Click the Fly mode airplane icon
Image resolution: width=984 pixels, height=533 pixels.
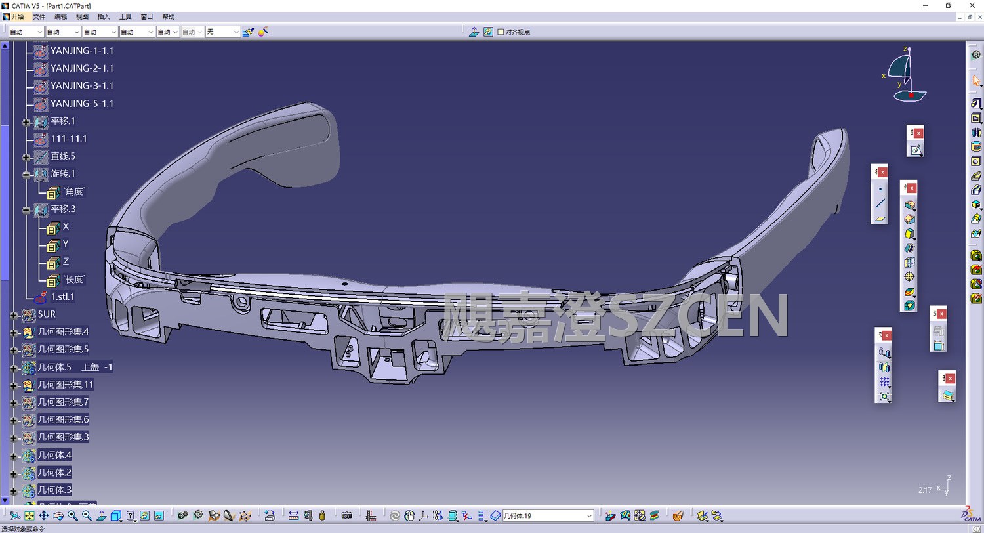coord(14,516)
